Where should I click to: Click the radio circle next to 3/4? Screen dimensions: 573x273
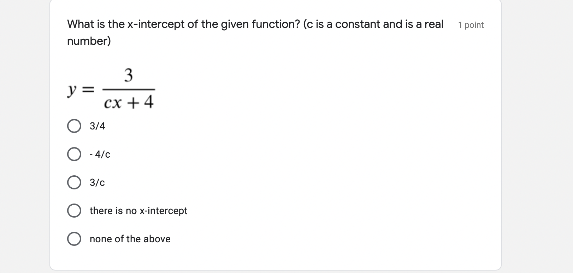(x=74, y=126)
